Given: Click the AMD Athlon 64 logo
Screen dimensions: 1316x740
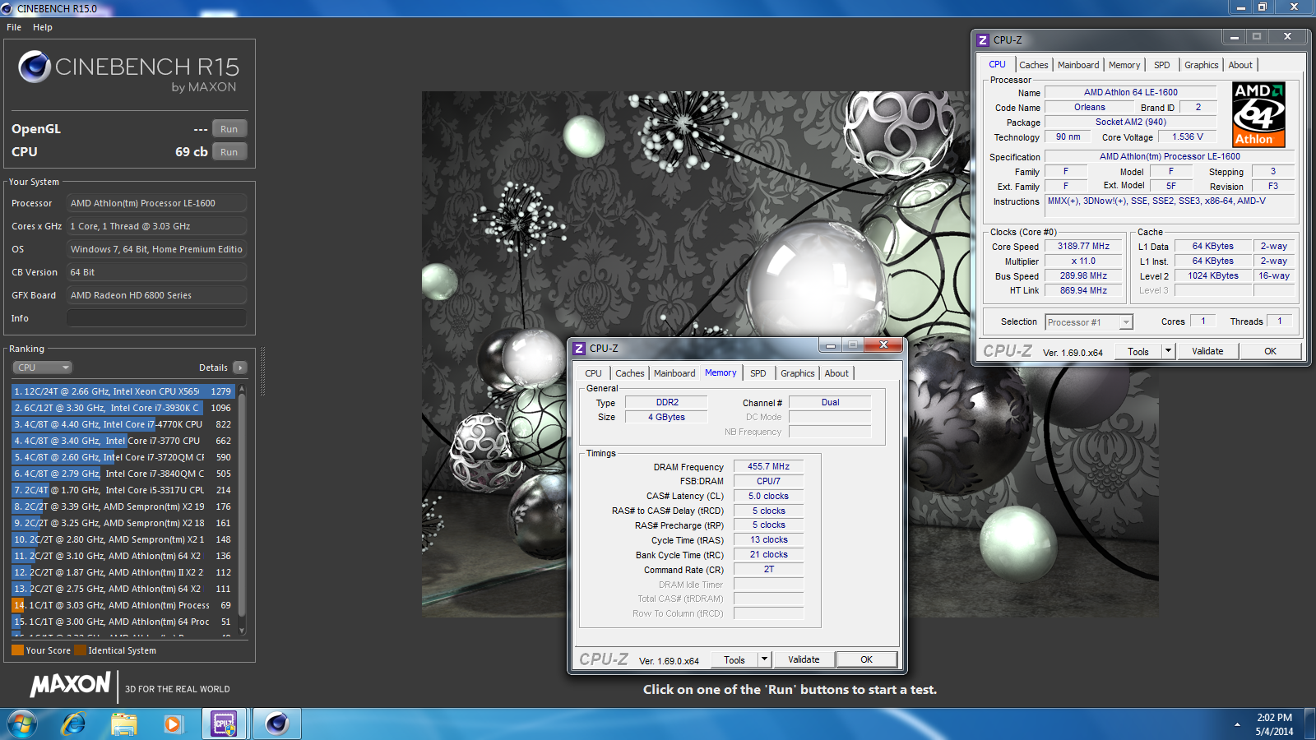Looking at the screenshot, I should tap(1258, 114).
